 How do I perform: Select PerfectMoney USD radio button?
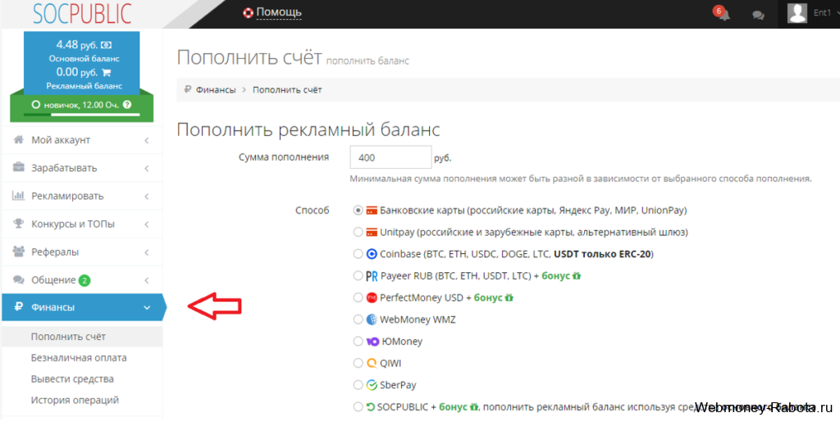click(x=358, y=297)
